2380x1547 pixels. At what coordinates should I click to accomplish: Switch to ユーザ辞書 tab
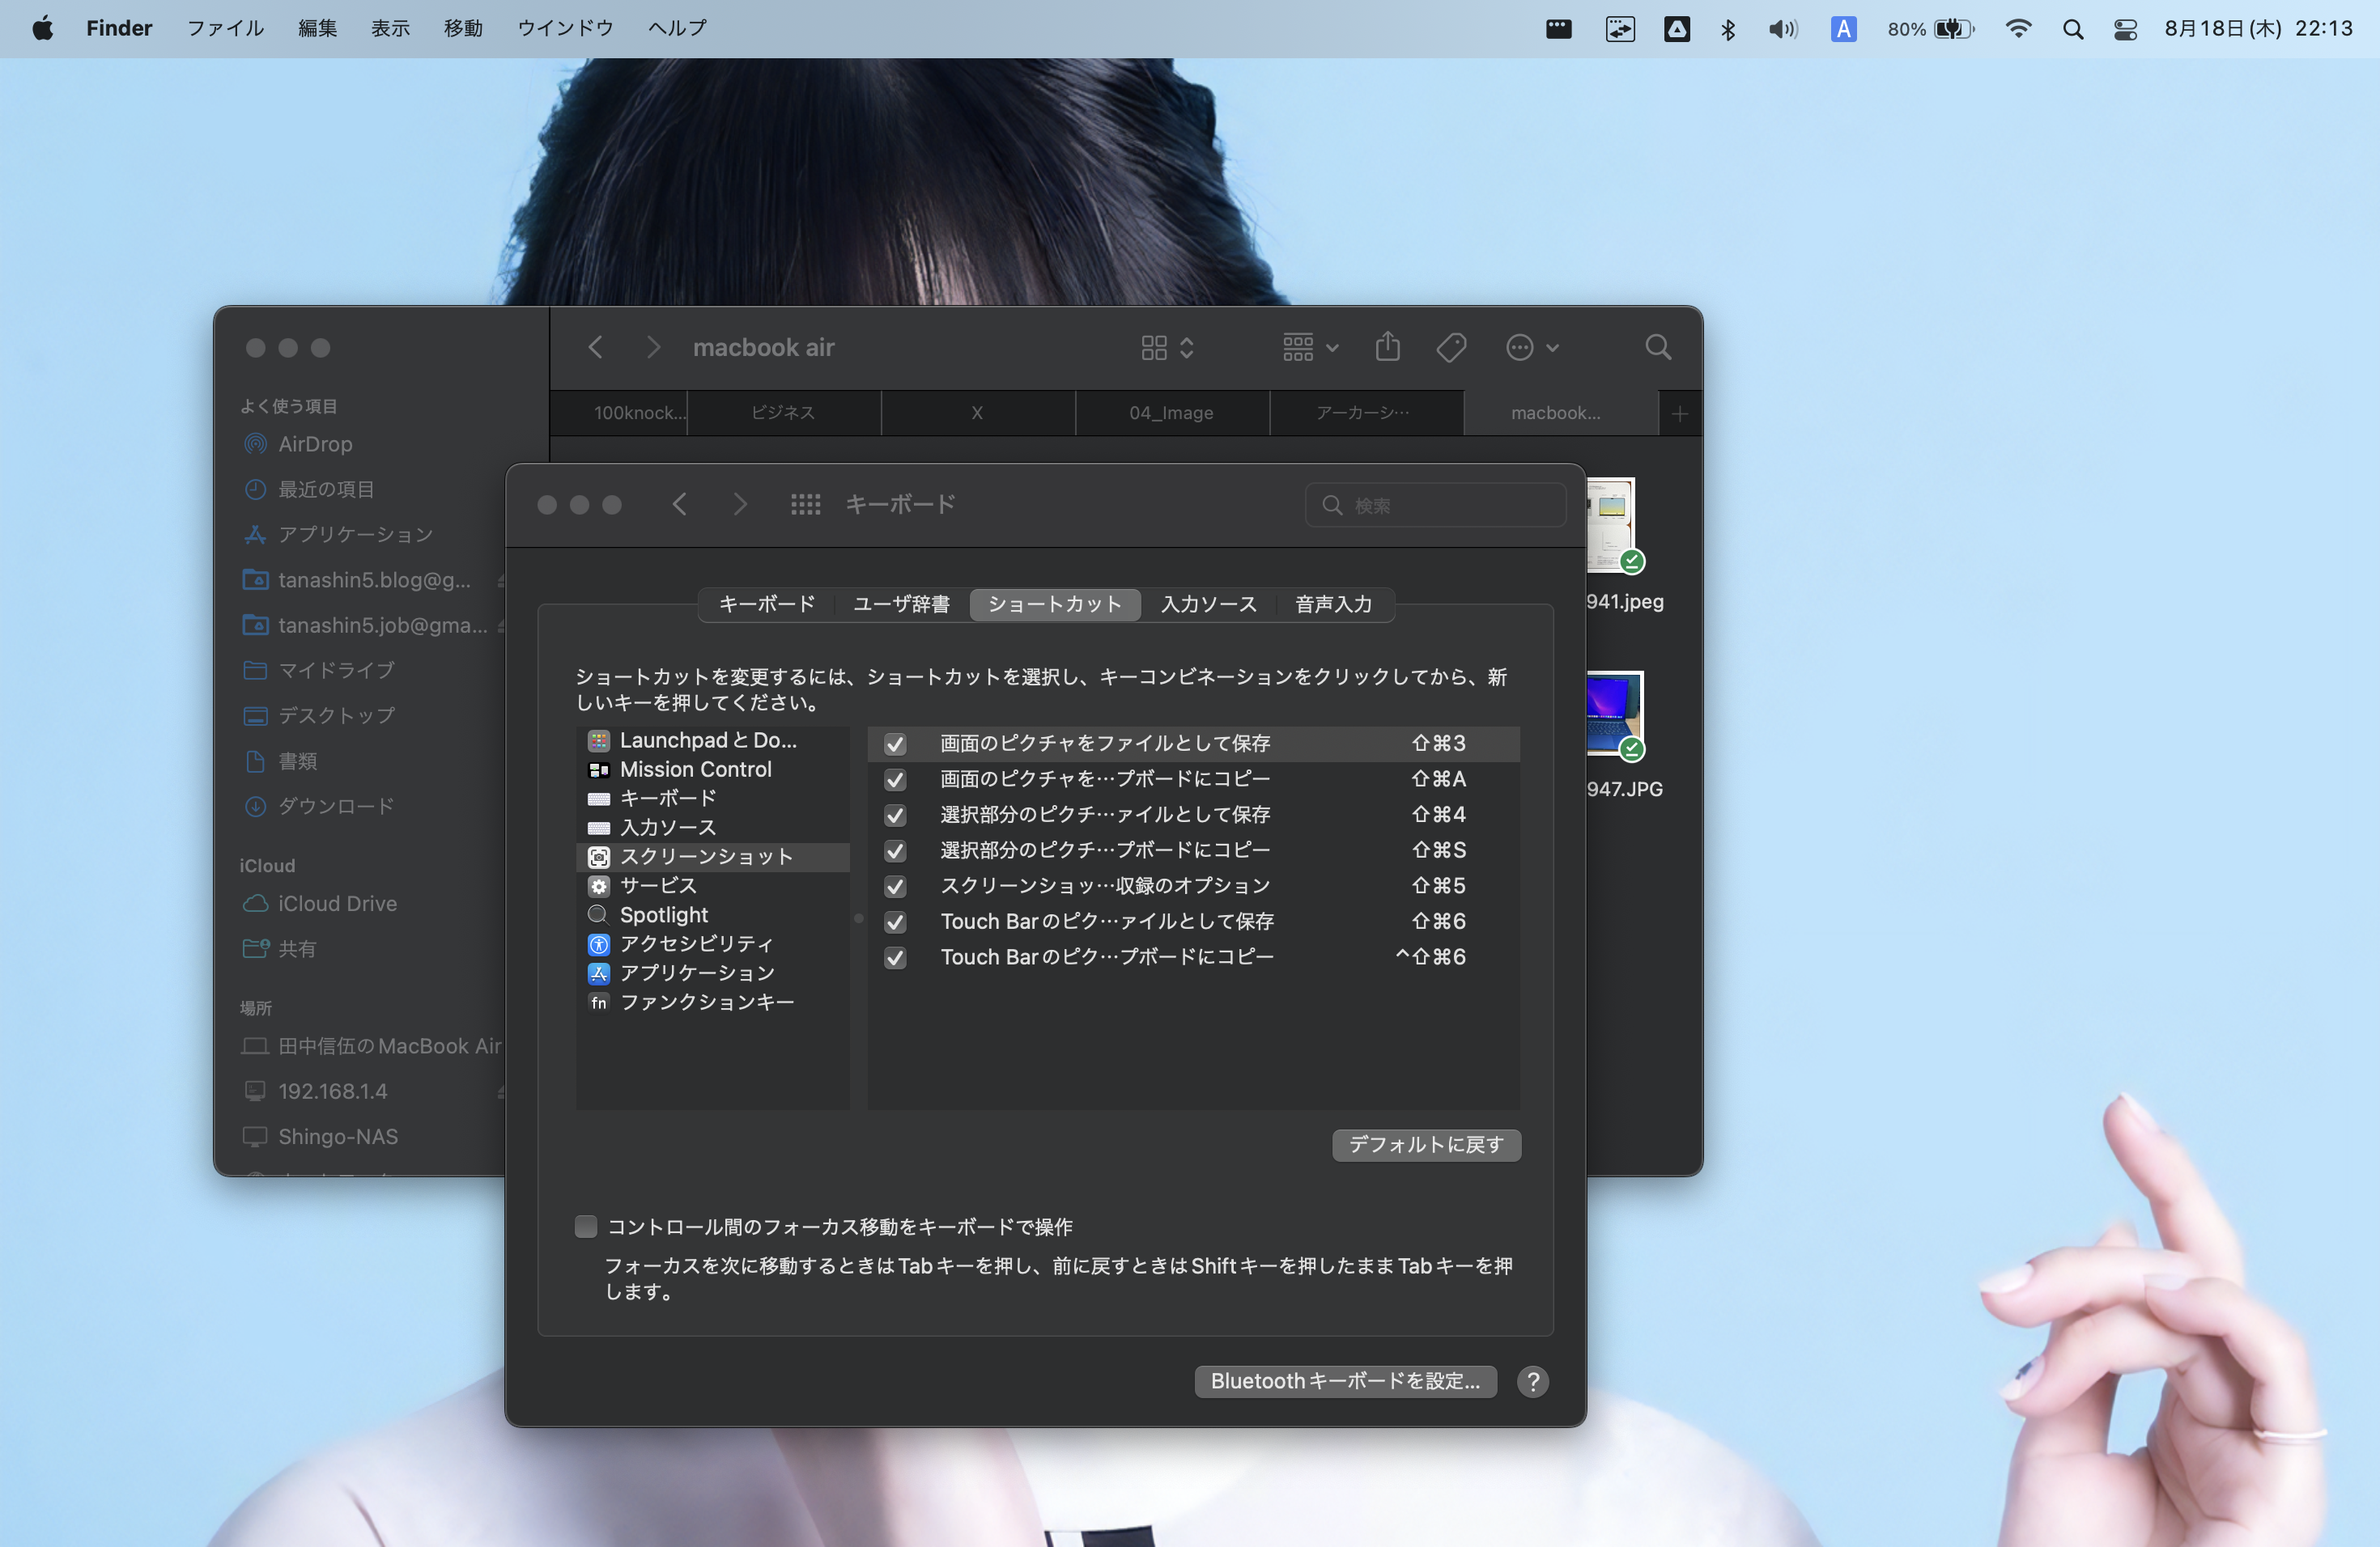point(901,604)
